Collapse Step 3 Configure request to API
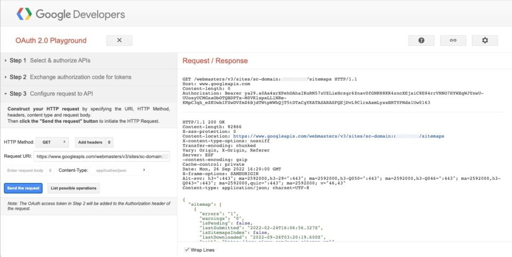This screenshot has width=512, height=257. [89, 94]
